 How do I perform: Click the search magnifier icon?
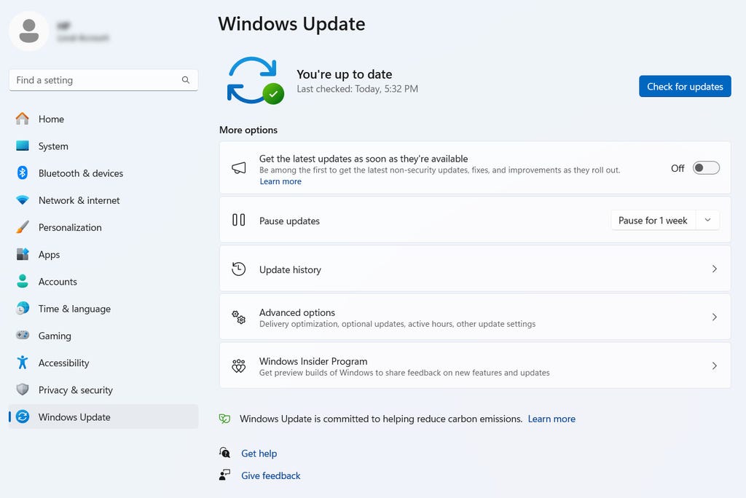[x=186, y=80]
